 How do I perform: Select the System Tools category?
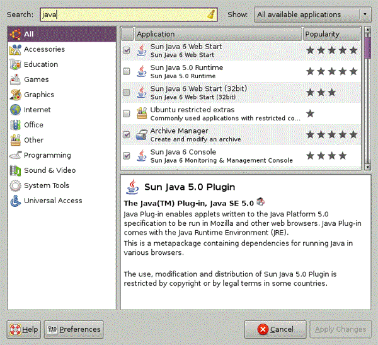[62, 185]
